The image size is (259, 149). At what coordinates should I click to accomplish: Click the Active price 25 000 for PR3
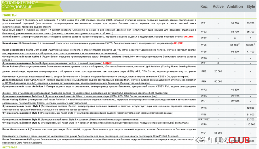pos(218,71)
